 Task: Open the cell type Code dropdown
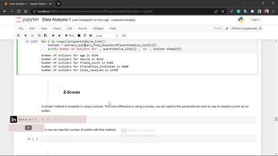106,36
